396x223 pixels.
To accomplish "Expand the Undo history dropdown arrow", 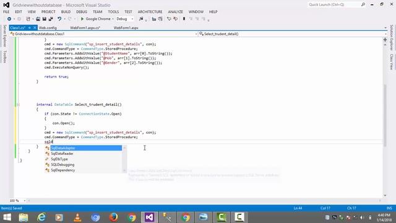I will point(64,19).
